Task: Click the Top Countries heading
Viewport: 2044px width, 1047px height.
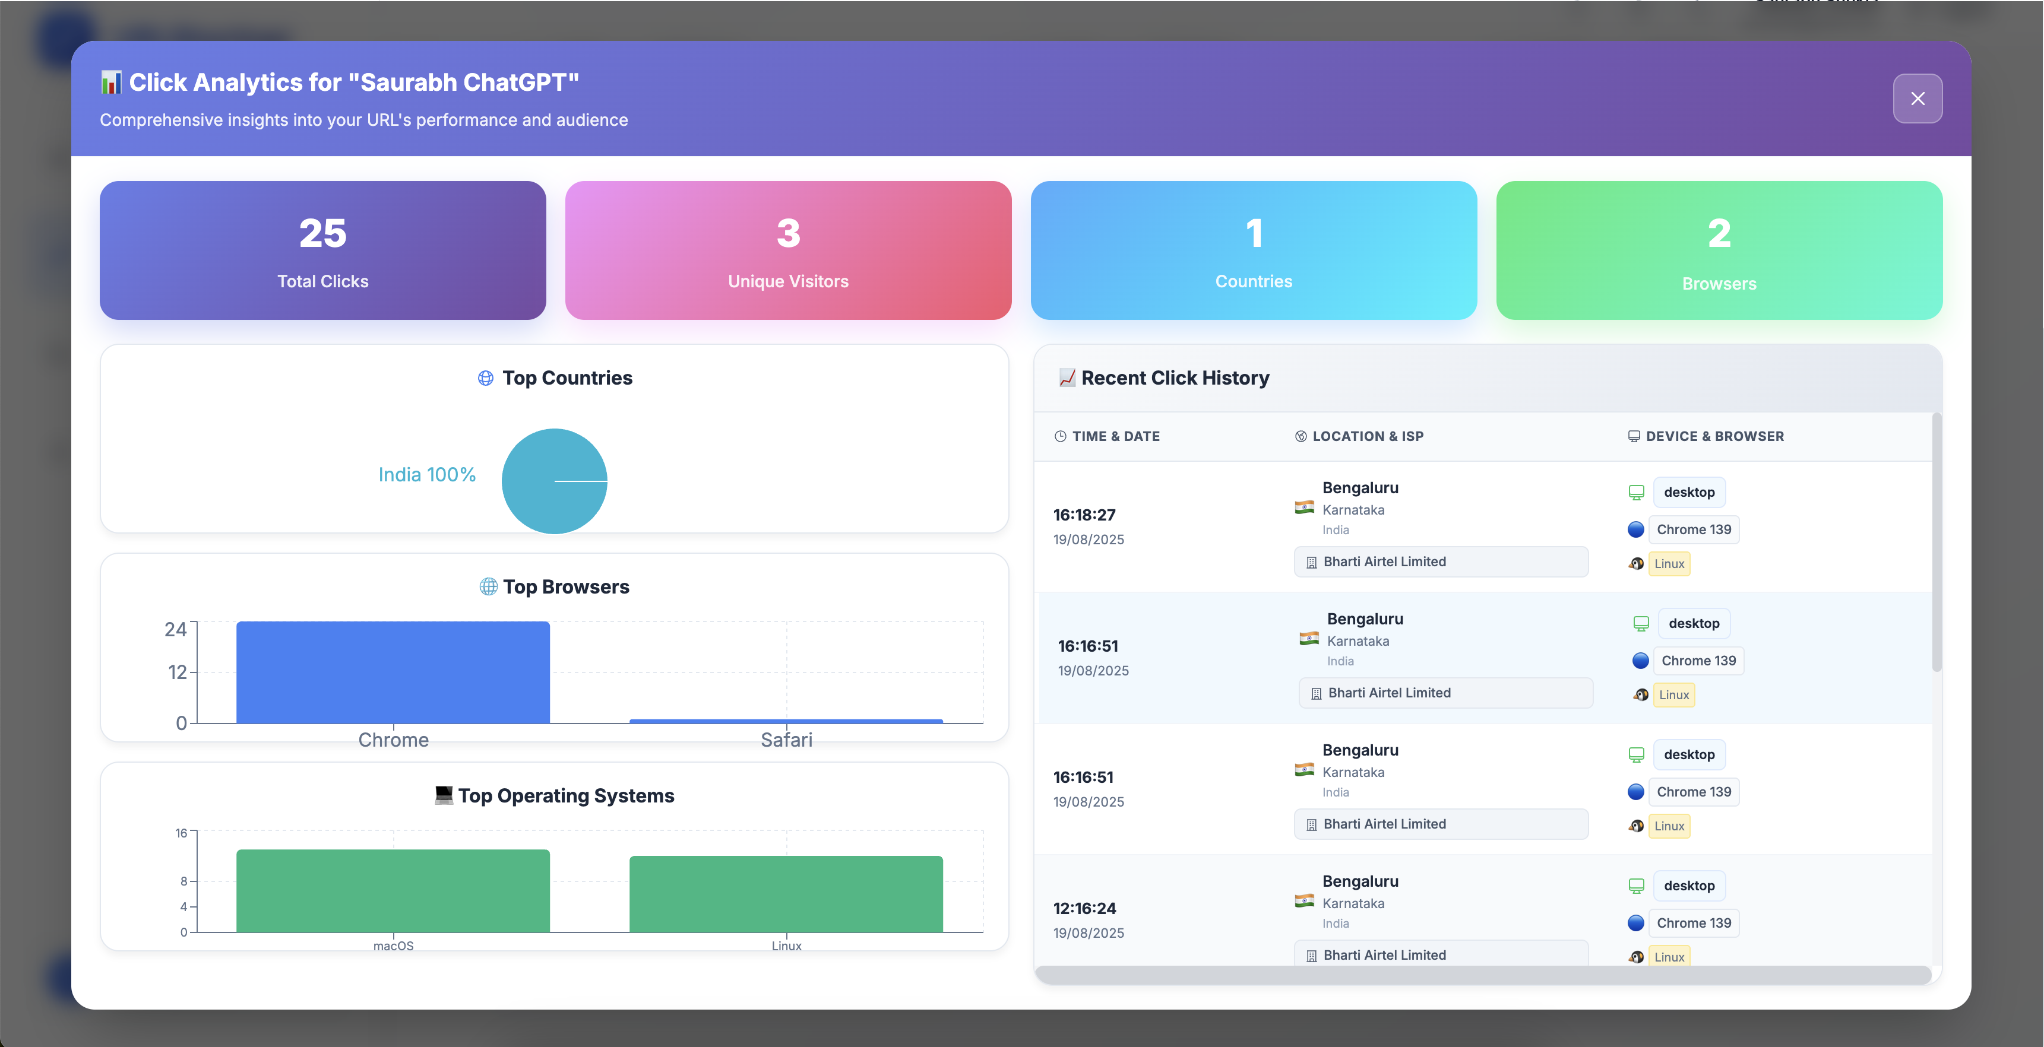Action: pos(567,378)
